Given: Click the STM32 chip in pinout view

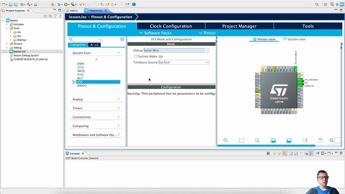Looking at the screenshot, I should 279,90.
